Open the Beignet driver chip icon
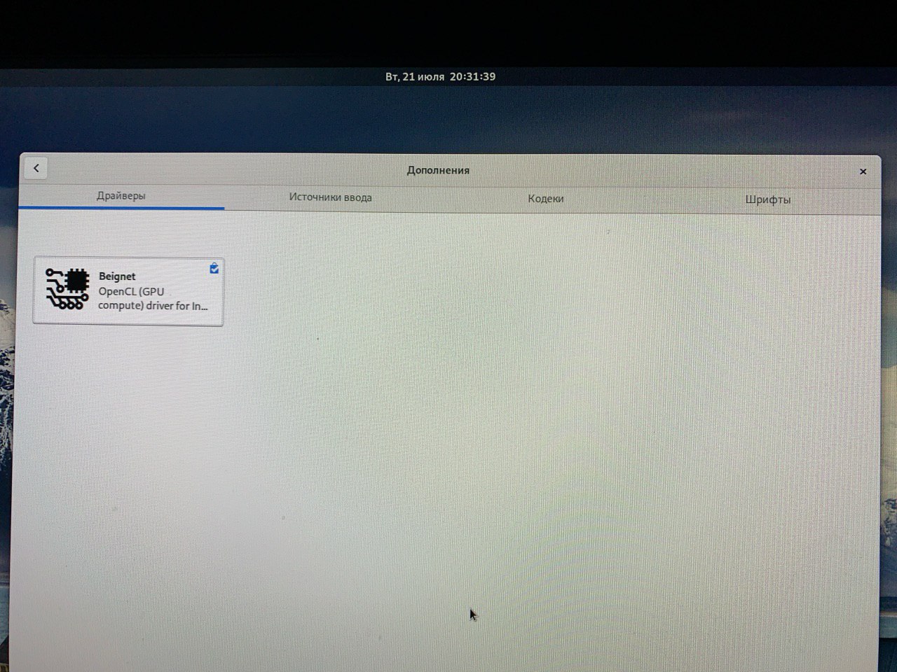Viewport: 897px width, 672px height. click(67, 288)
